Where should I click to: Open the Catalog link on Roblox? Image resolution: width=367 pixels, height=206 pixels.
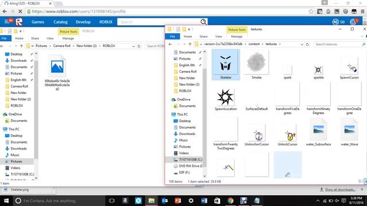(61, 22)
